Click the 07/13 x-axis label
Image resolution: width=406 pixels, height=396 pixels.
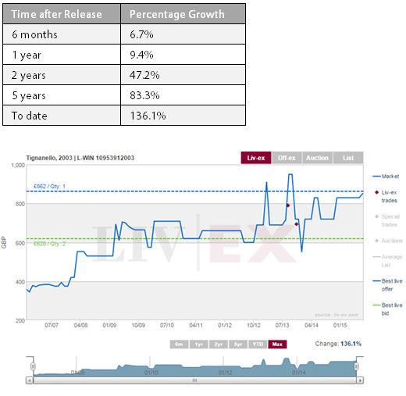pyautogui.click(x=283, y=325)
